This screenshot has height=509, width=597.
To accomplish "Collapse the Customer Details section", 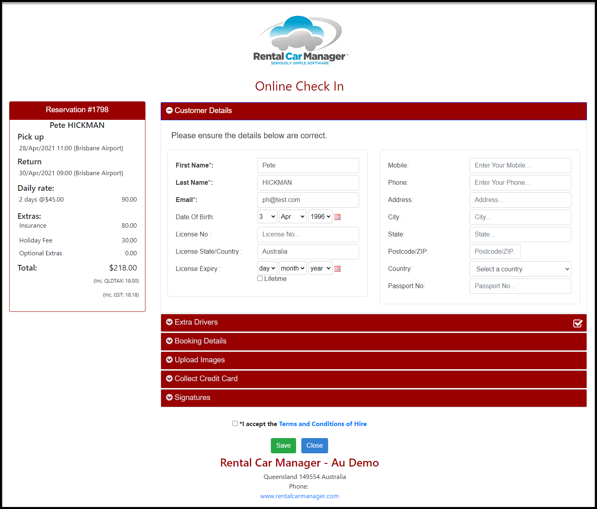I will 374,111.
